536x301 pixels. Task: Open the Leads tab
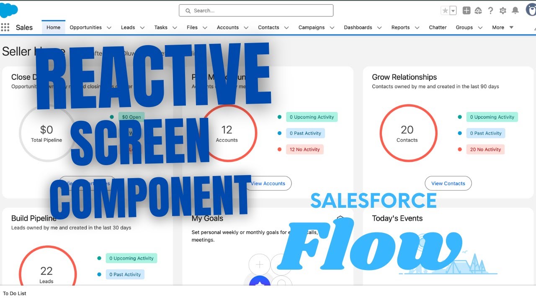[x=128, y=28]
